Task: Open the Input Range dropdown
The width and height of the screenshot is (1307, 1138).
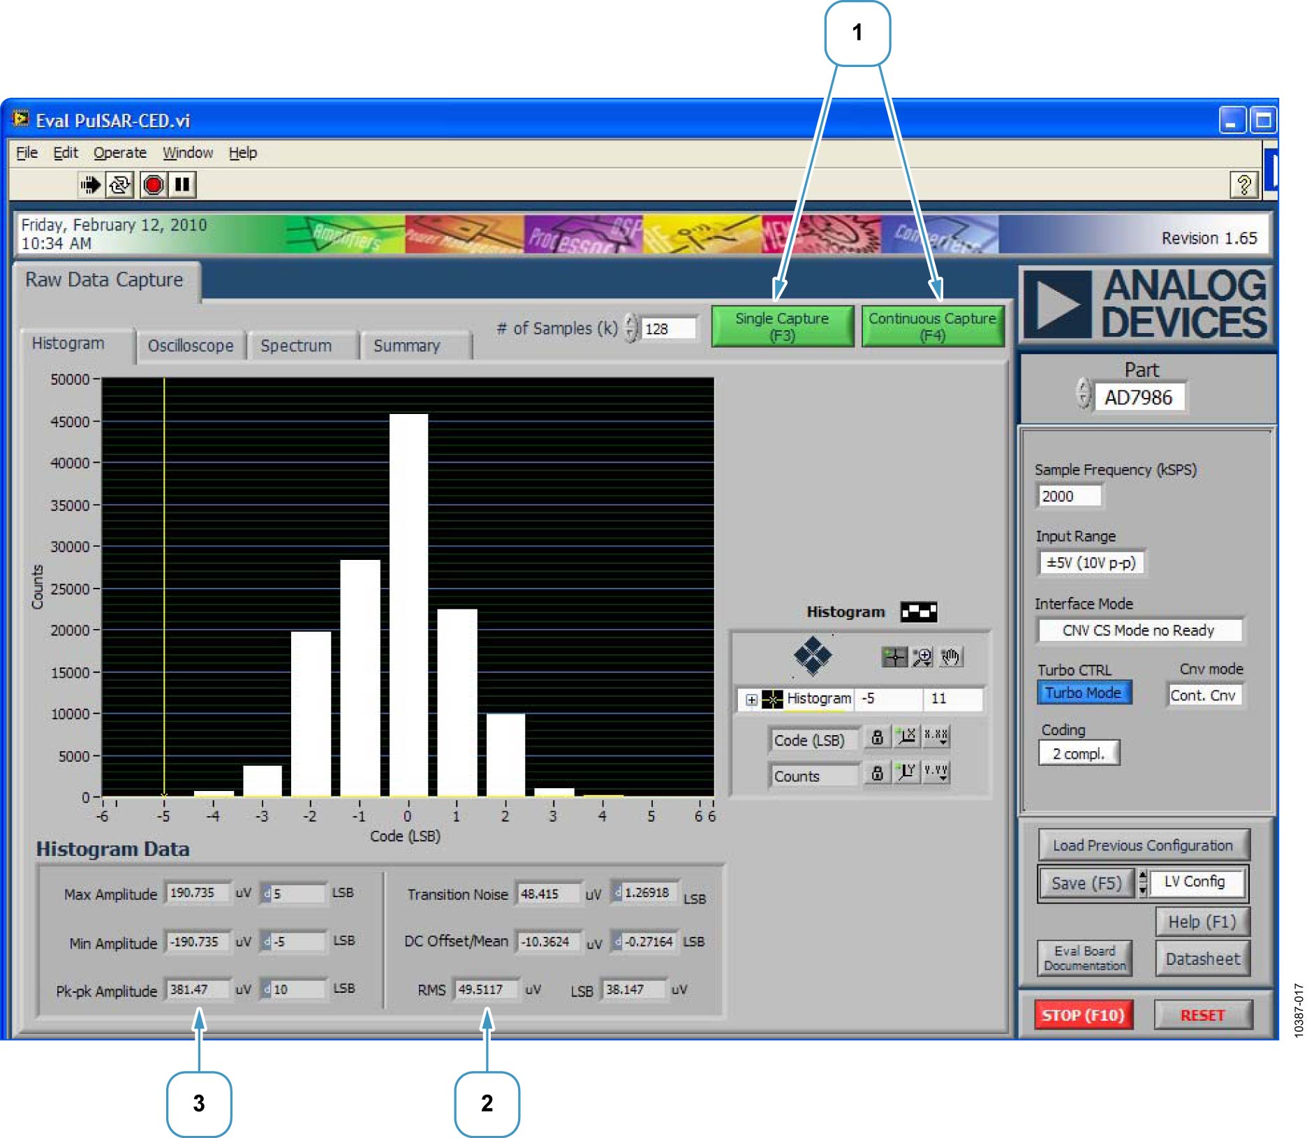Action: (x=1091, y=563)
